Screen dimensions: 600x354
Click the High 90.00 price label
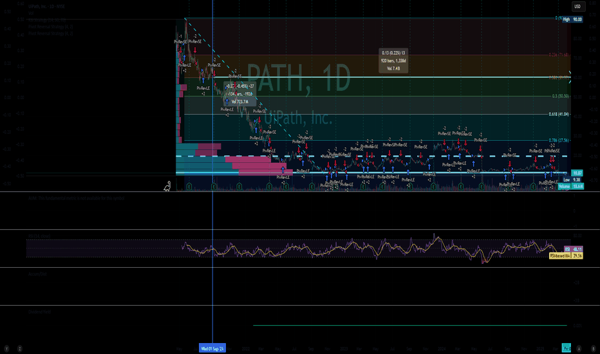(572, 19)
